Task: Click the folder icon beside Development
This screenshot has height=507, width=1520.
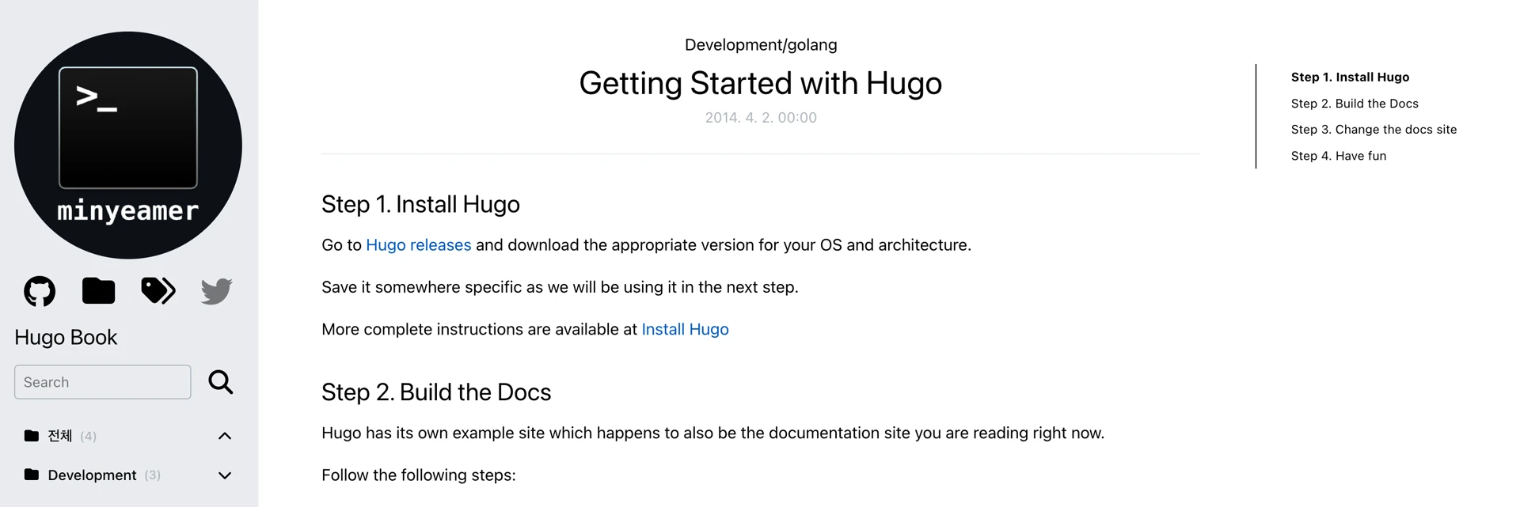Action: (32, 475)
